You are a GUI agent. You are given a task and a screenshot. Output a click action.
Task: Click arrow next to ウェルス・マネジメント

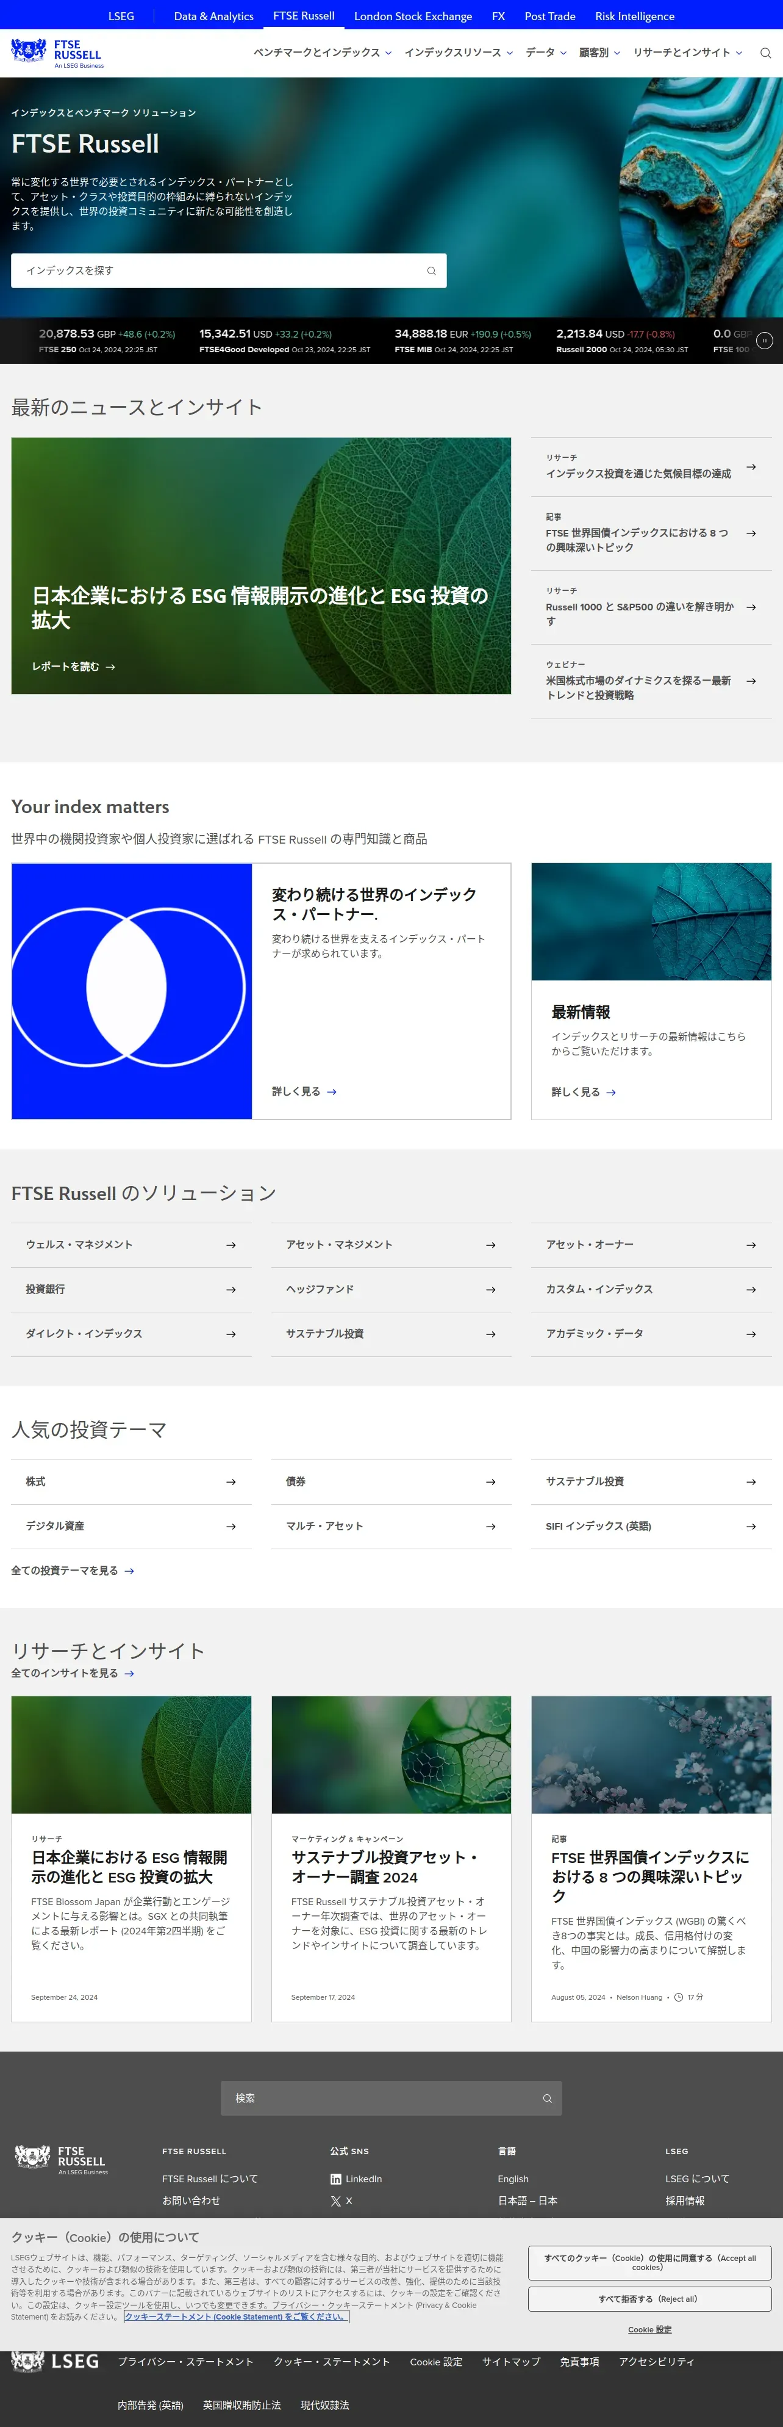231,1245
